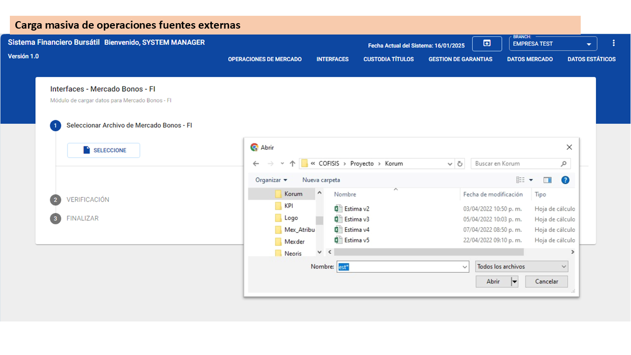Click the SELECCIONE file button

pos(104,150)
